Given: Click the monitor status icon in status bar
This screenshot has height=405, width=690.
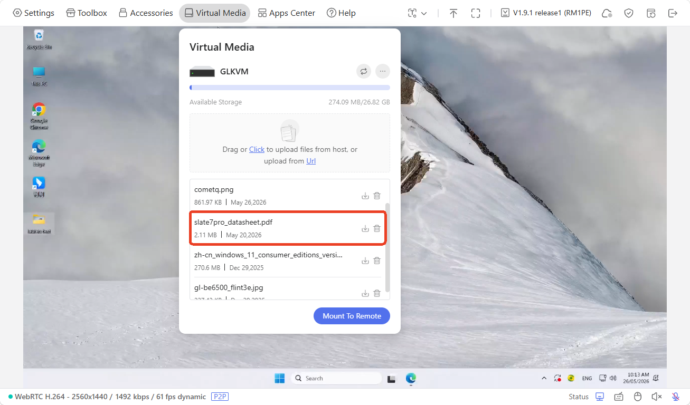Looking at the screenshot, I should [x=600, y=397].
